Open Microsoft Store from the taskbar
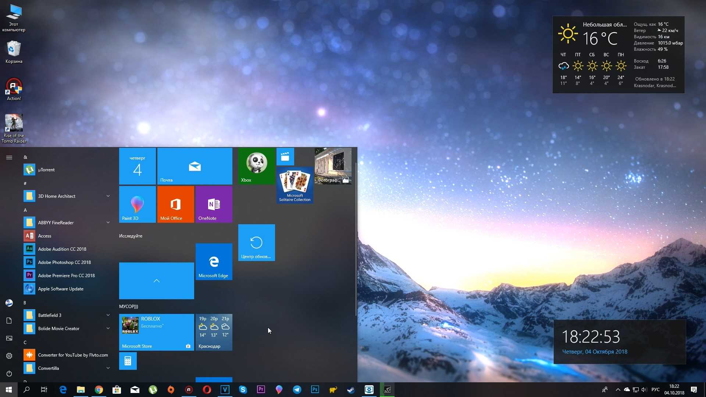The height and width of the screenshot is (397, 706). [x=117, y=390]
